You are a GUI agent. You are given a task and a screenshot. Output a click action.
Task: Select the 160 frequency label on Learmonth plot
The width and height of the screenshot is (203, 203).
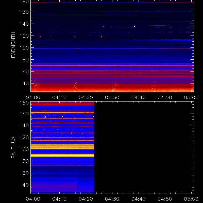24,12
